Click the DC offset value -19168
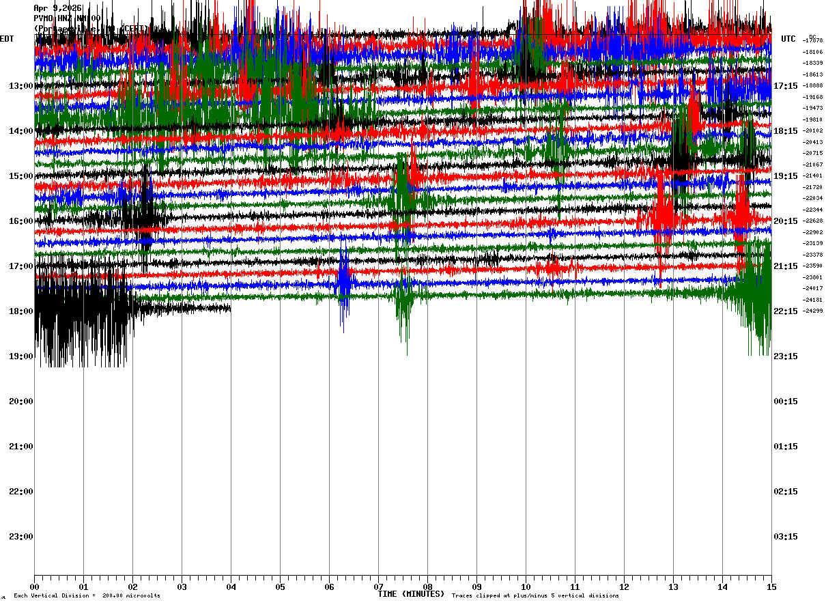The height and width of the screenshot is (605, 826). 813,97
